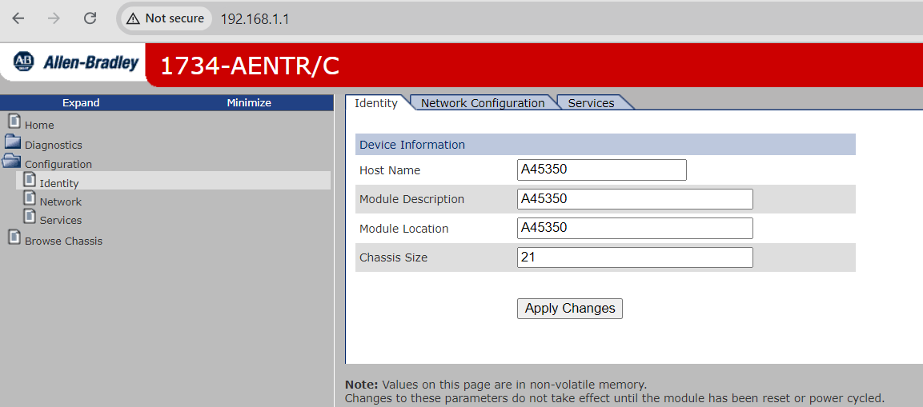This screenshot has width=923, height=407.
Task: Select Identity under Configuration
Action: [59, 183]
